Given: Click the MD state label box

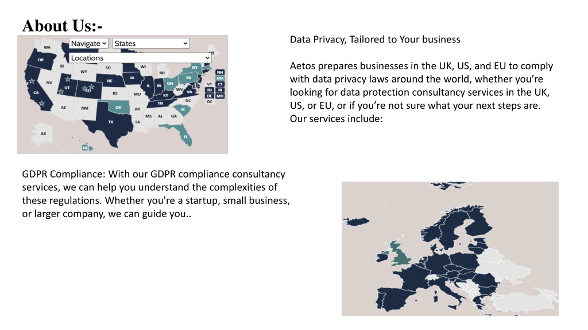Looking at the screenshot, I should (x=220, y=96).
